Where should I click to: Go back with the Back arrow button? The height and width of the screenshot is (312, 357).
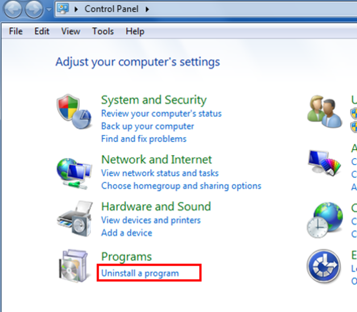(13, 9)
